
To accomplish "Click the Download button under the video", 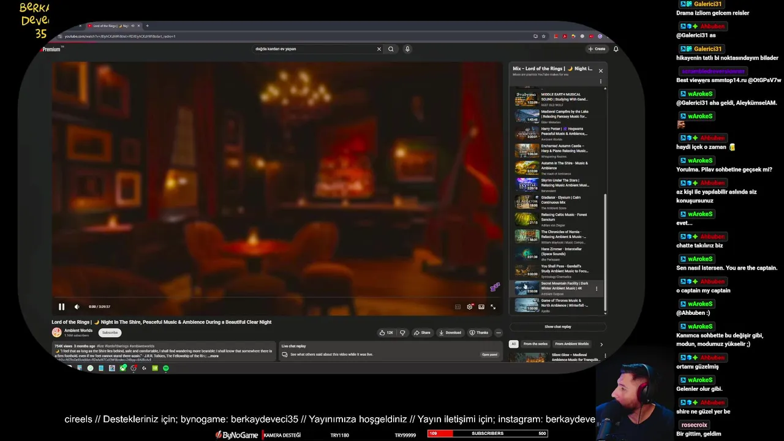I will tap(450, 333).
